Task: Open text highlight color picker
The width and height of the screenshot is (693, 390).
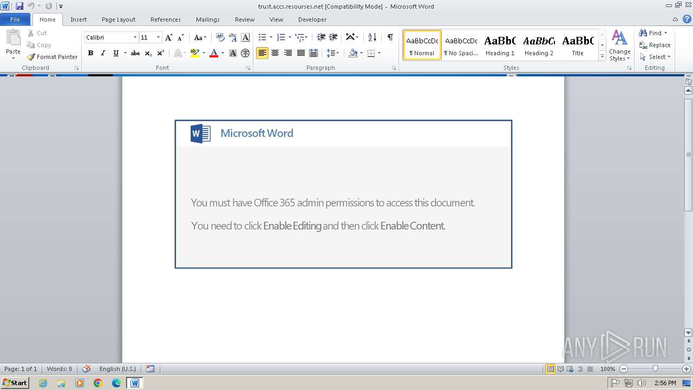Action: point(204,53)
